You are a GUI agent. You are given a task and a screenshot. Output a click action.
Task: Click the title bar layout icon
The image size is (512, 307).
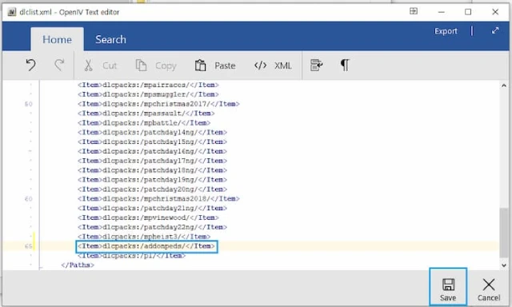414,11
